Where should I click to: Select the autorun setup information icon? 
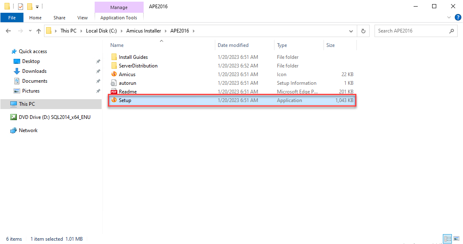pyautogui.click(x=114, y=83)
